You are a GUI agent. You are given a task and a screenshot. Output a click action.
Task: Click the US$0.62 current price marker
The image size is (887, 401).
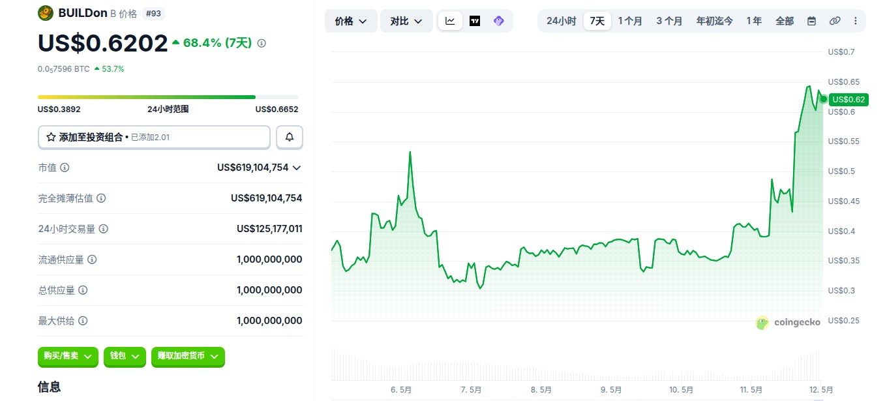click(x=849, y=99)
